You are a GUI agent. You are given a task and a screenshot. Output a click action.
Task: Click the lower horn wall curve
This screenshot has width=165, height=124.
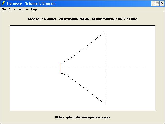click(84, 88)
